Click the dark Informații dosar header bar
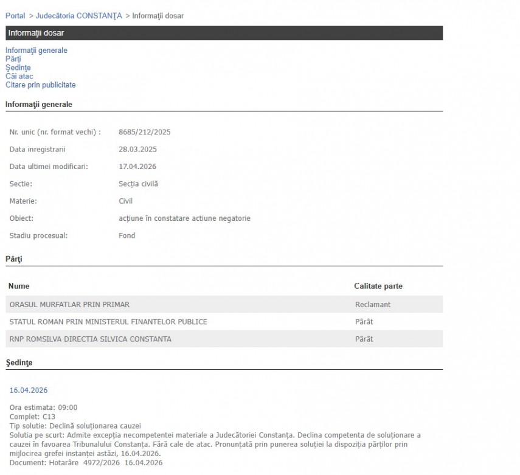The height and width of the screenshot is (475, 520). [224, 33]
